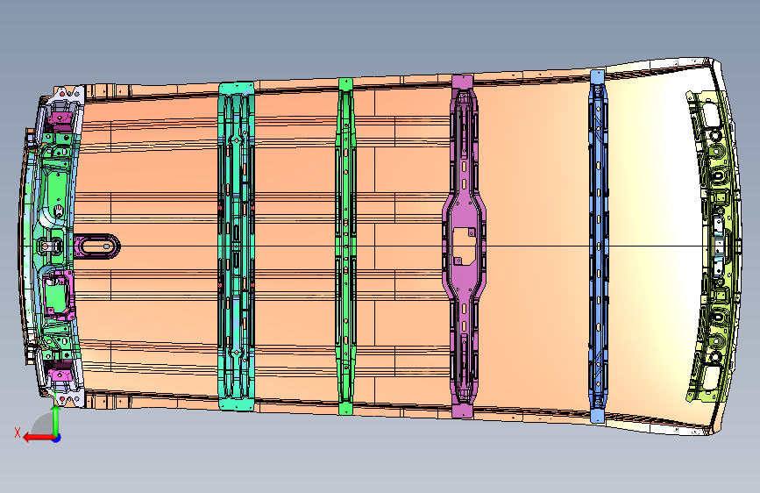Select the blue roof bow

tap(598, 246)
